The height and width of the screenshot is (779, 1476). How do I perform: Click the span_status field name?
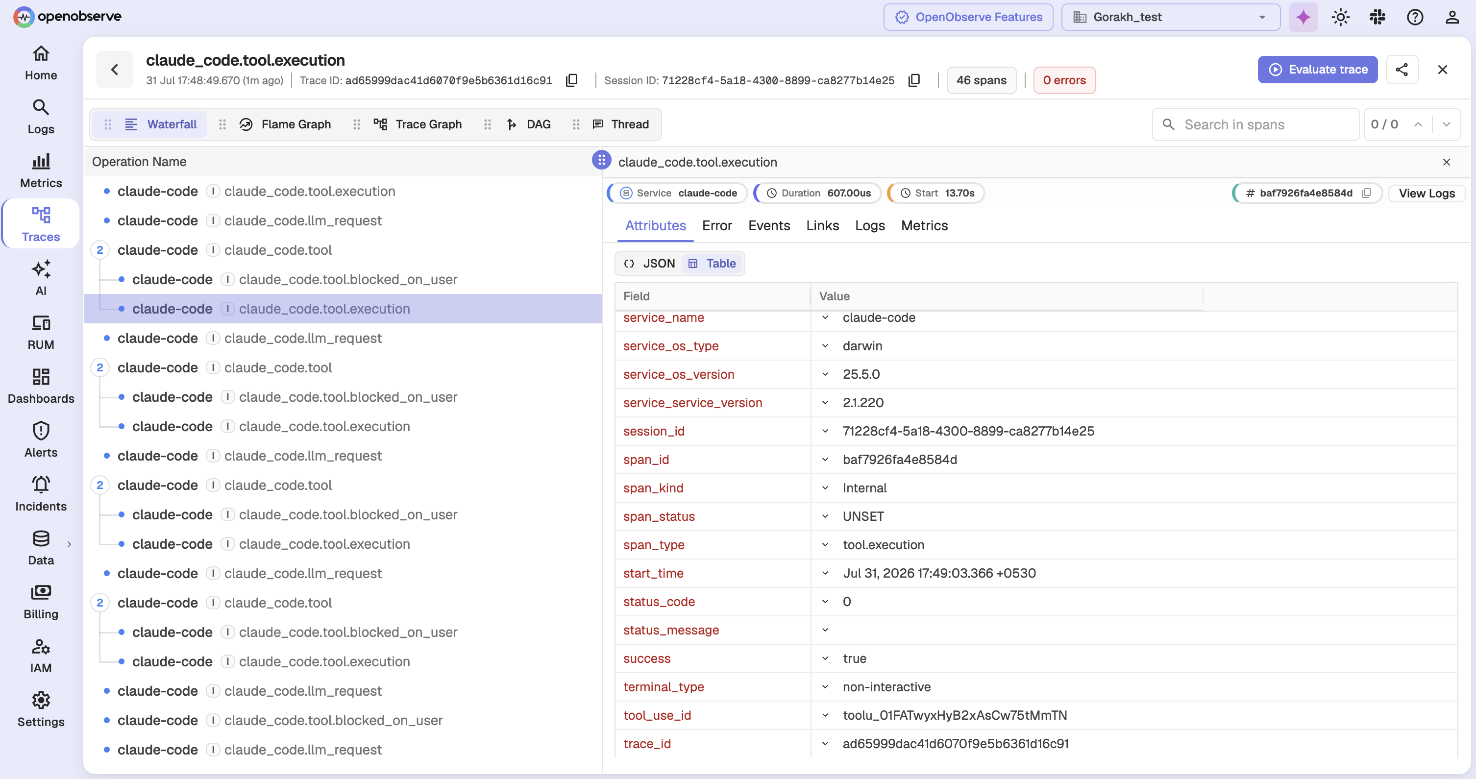pos(658,517)
